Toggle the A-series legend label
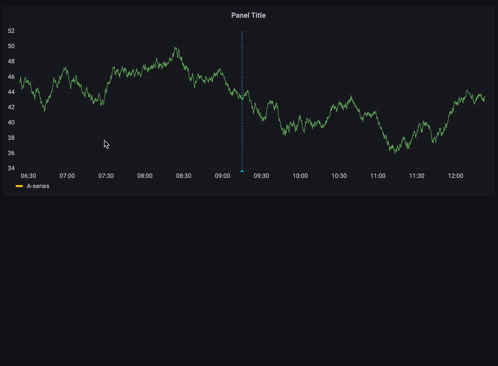The width and height of the screenshot is (498, 366). click(x=38, y=186)
